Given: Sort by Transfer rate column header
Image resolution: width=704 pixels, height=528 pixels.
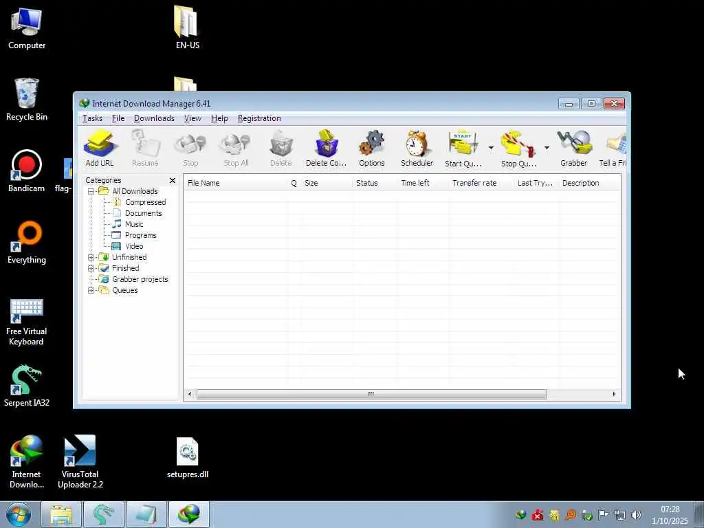Looking at the screenshot, I should [481, 183].
